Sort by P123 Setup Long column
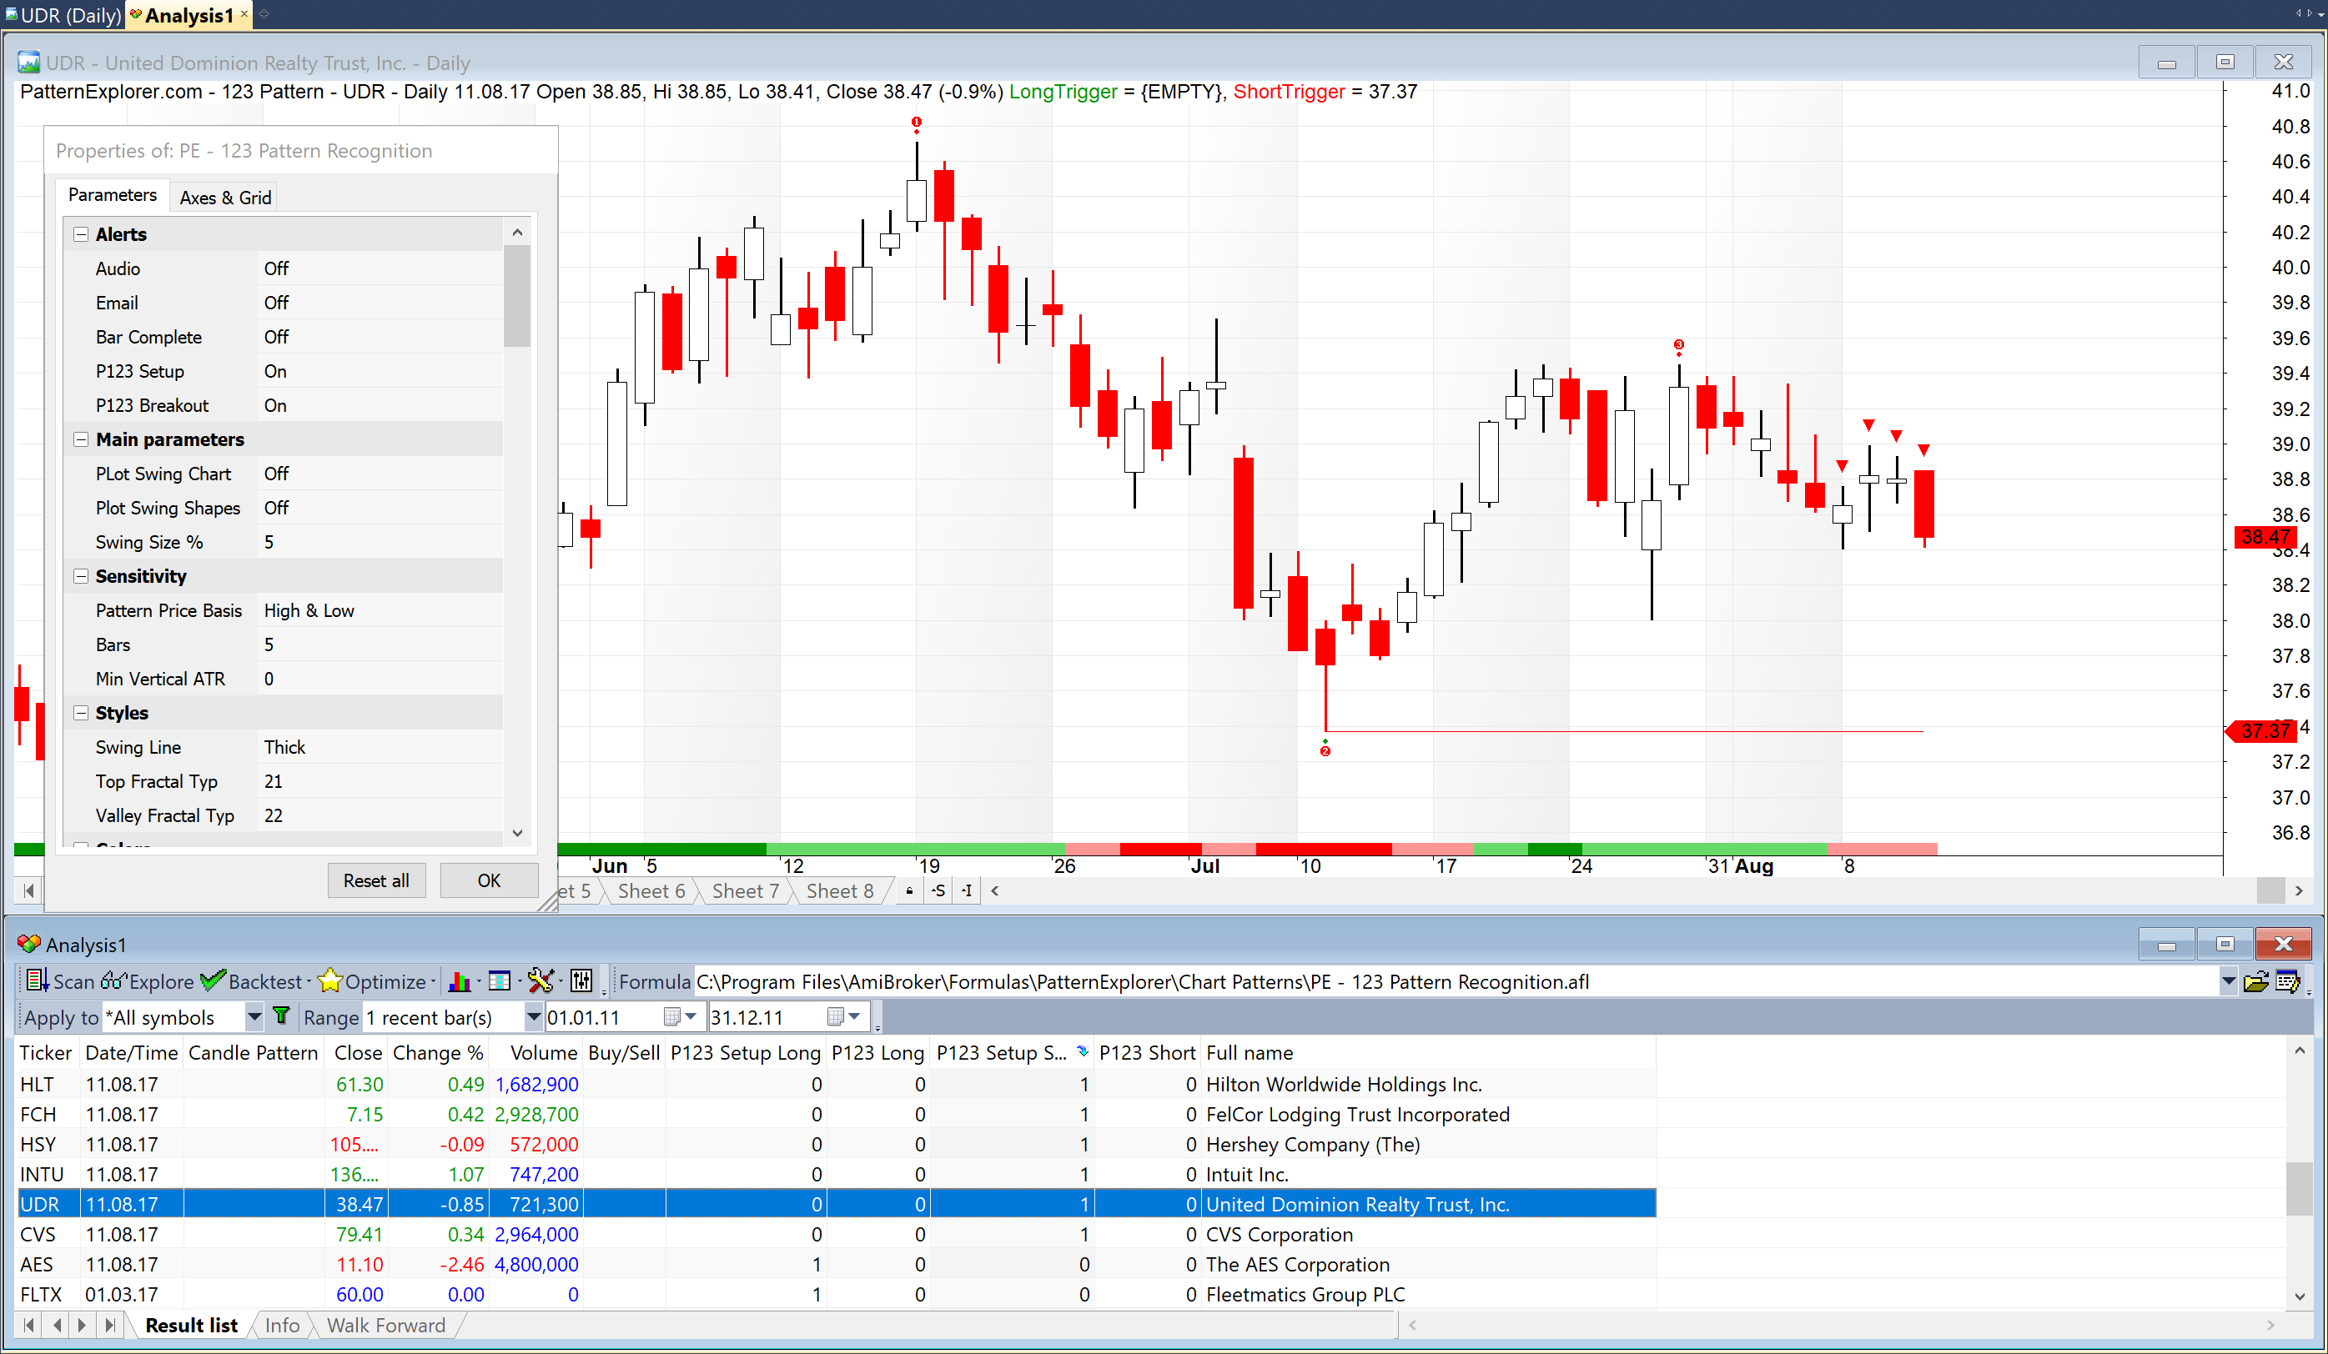 [745, 1052]
